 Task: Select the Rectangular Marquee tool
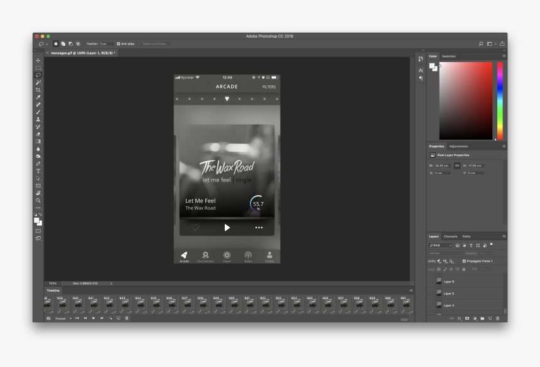38,68
